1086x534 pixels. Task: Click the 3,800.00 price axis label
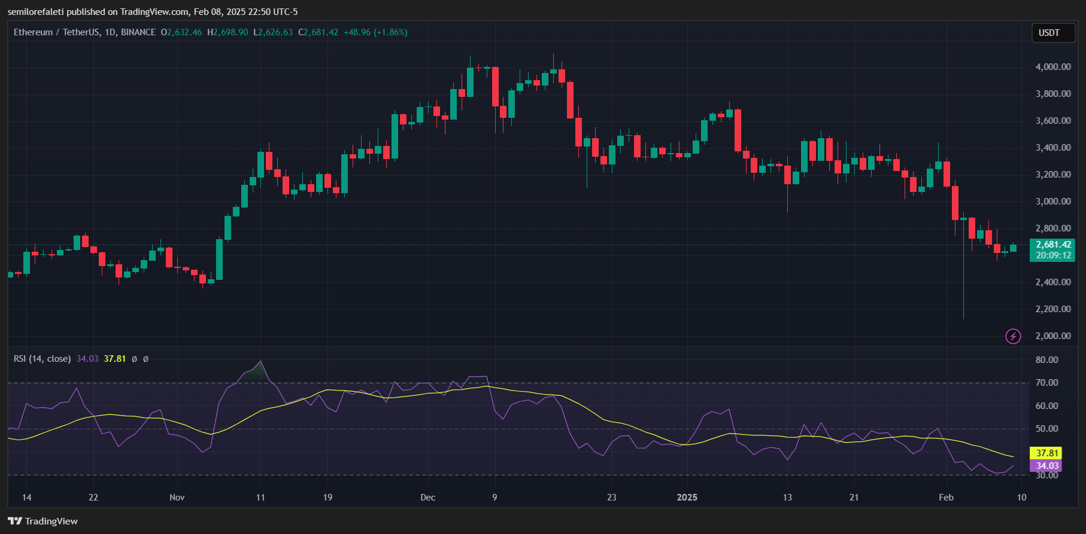point(1053,94)
